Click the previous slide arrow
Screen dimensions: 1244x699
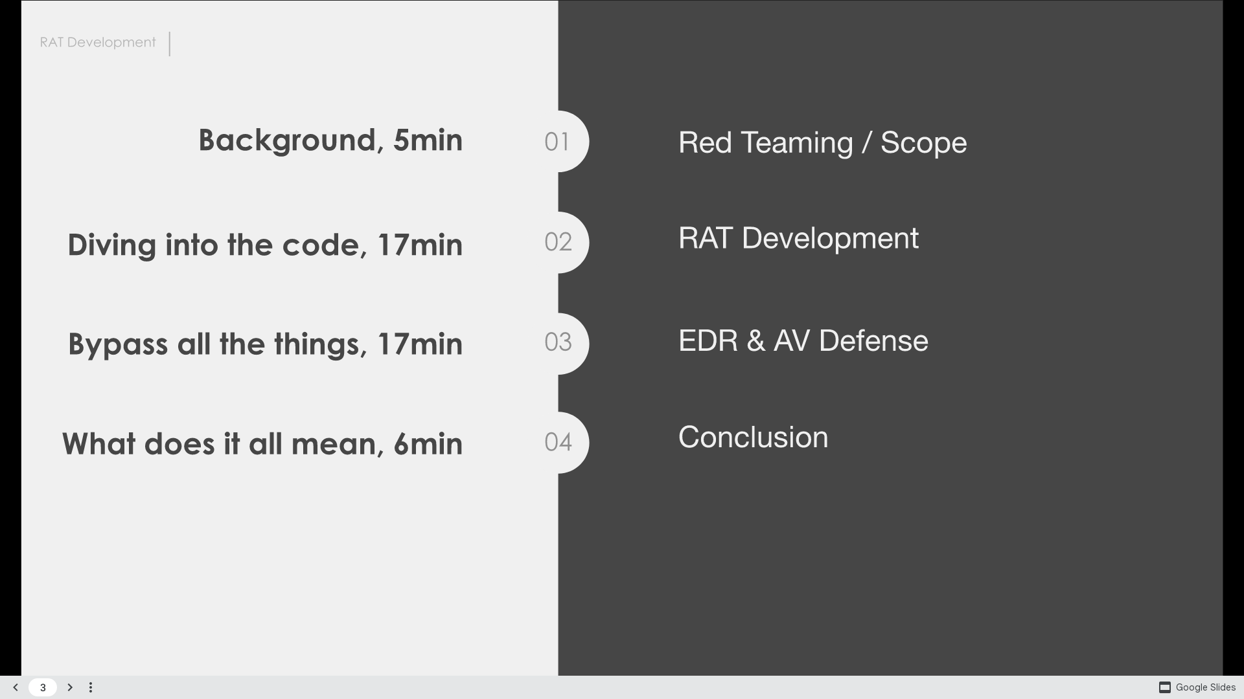tap(14, 687)
